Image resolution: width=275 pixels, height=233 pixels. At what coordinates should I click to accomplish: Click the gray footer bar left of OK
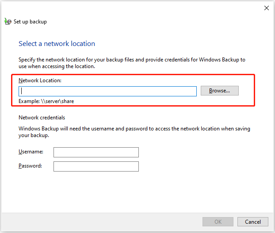[x=97, y=222]
